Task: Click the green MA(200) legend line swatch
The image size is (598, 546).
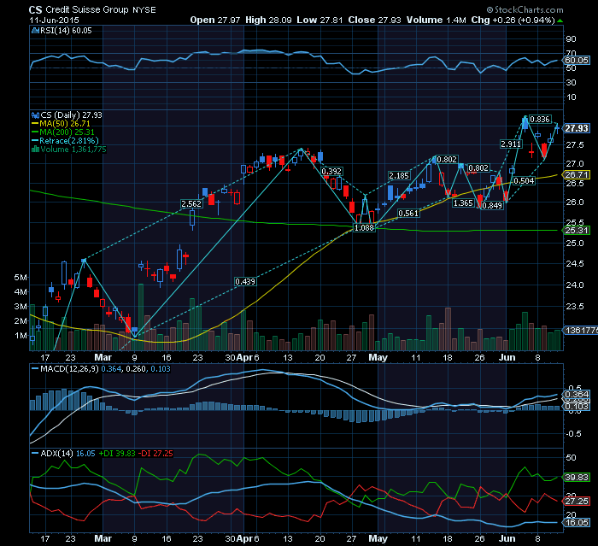Action: point(36,132)
